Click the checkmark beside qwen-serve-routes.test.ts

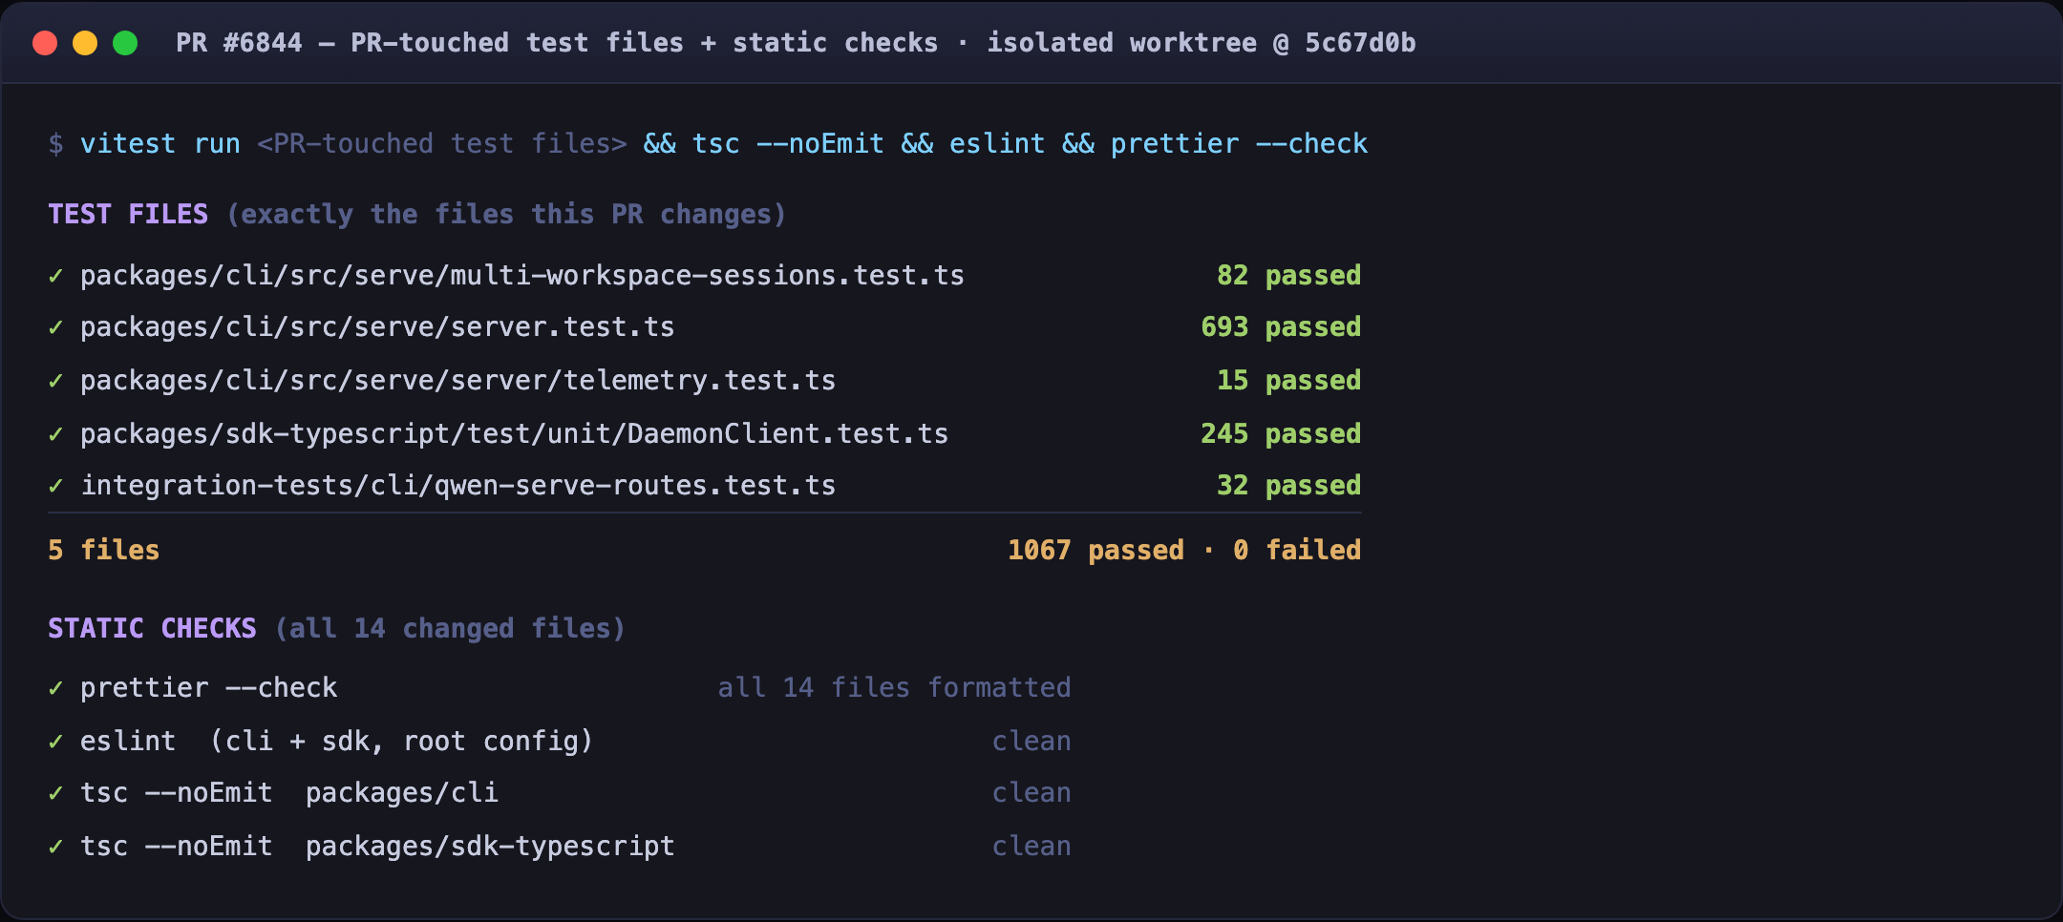[x=56, y=486]
